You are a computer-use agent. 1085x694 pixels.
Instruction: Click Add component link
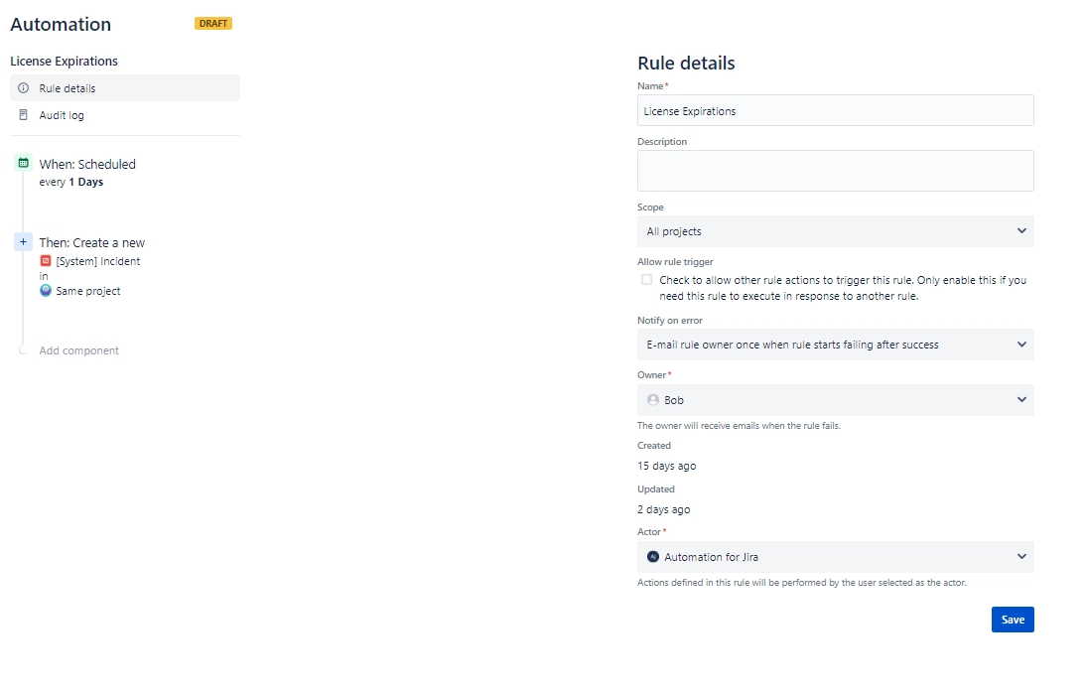tap(78, 350)
